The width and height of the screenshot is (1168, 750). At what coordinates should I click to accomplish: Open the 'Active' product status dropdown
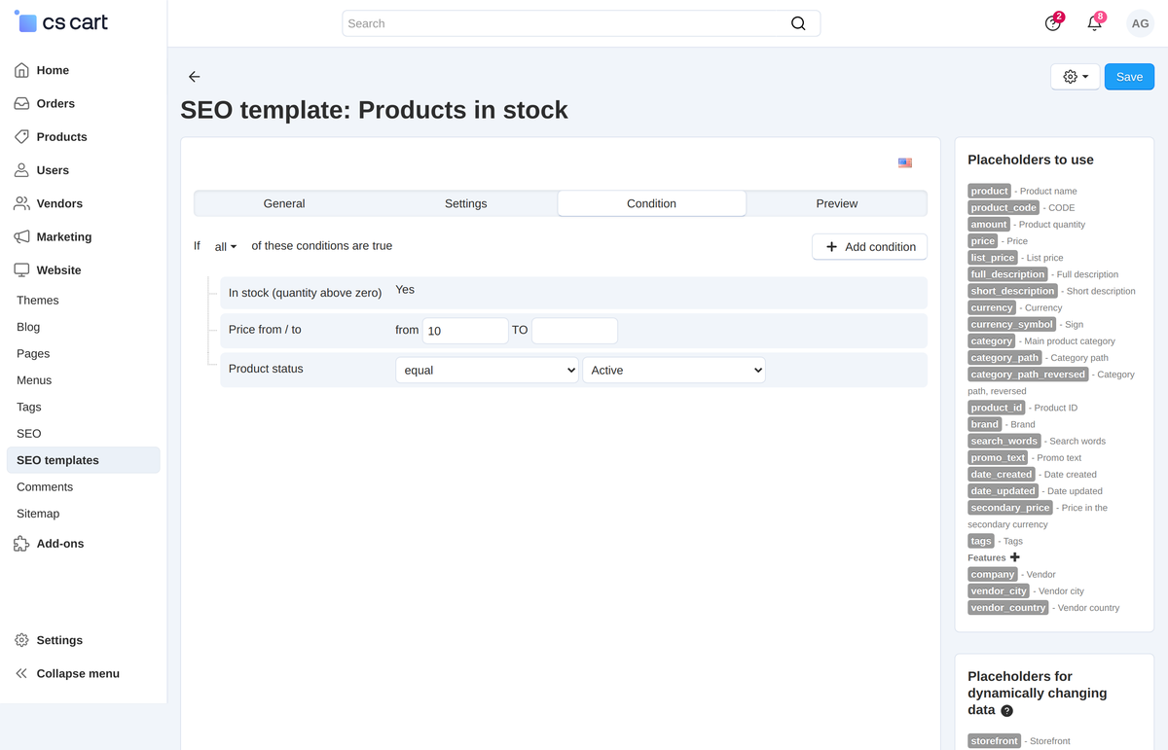coord(674,370)
